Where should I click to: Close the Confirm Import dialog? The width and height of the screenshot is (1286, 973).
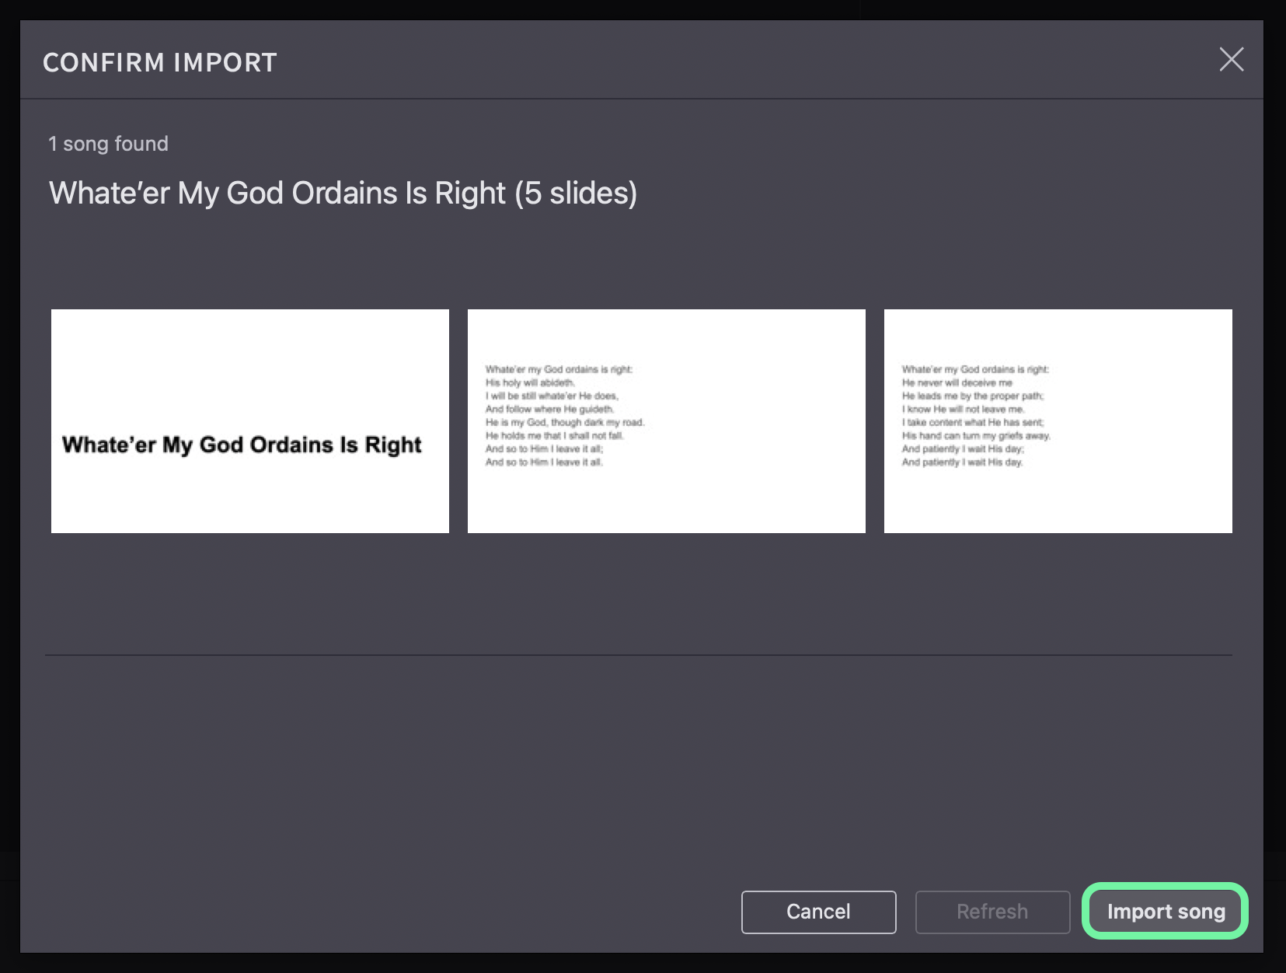(x=1232, y=59)
